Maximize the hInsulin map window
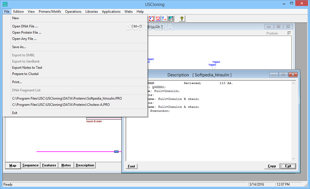Viewport: 310px width, 189px height. tap(278, 27)
